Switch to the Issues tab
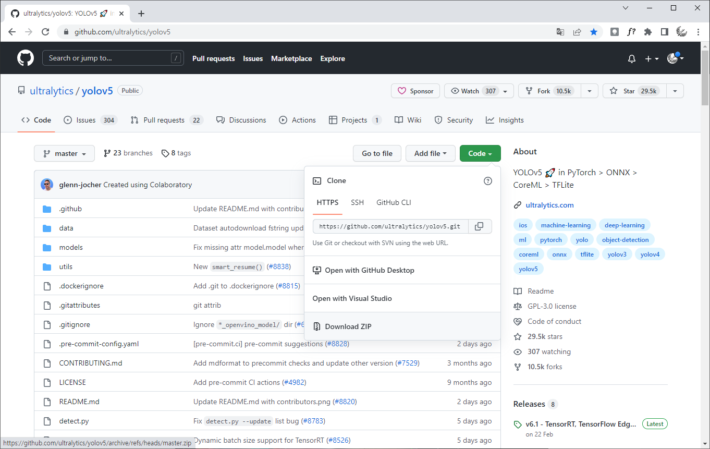 click(x=90, y=120)
